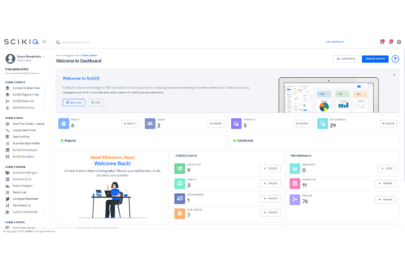Create a new Catalogue

coord(270,168)
